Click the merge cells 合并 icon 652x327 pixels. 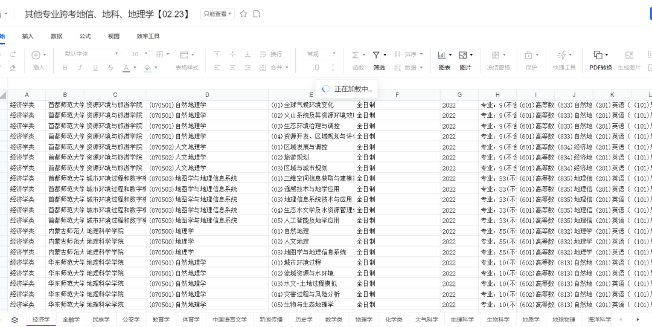click(x=263, y=68)
